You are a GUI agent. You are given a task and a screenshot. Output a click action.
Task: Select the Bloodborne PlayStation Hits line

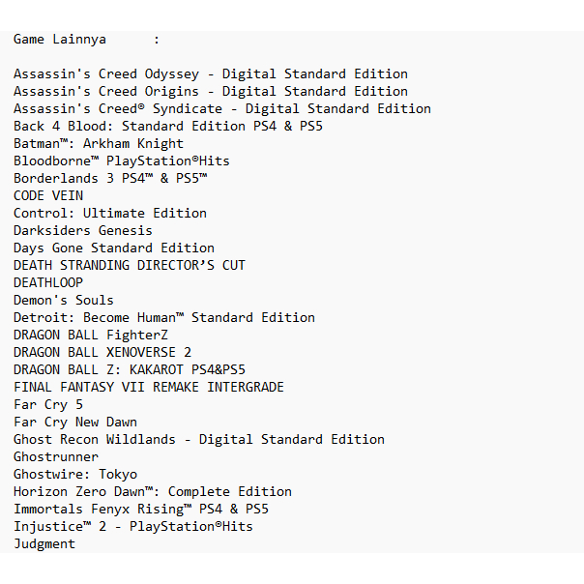tap(122, 161)
